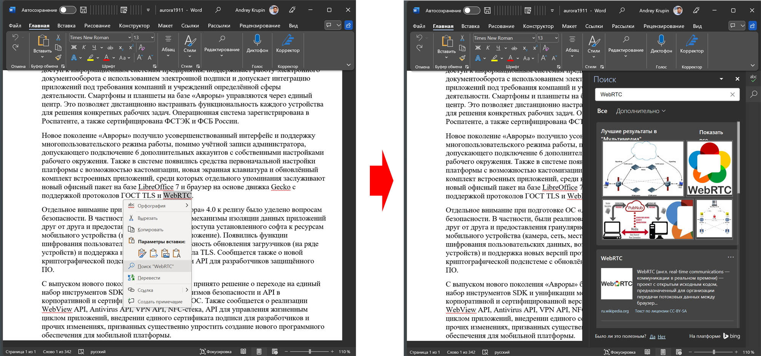
Task: Click Корректор editor icon in right window ribbon
Action: click(692, 44)
